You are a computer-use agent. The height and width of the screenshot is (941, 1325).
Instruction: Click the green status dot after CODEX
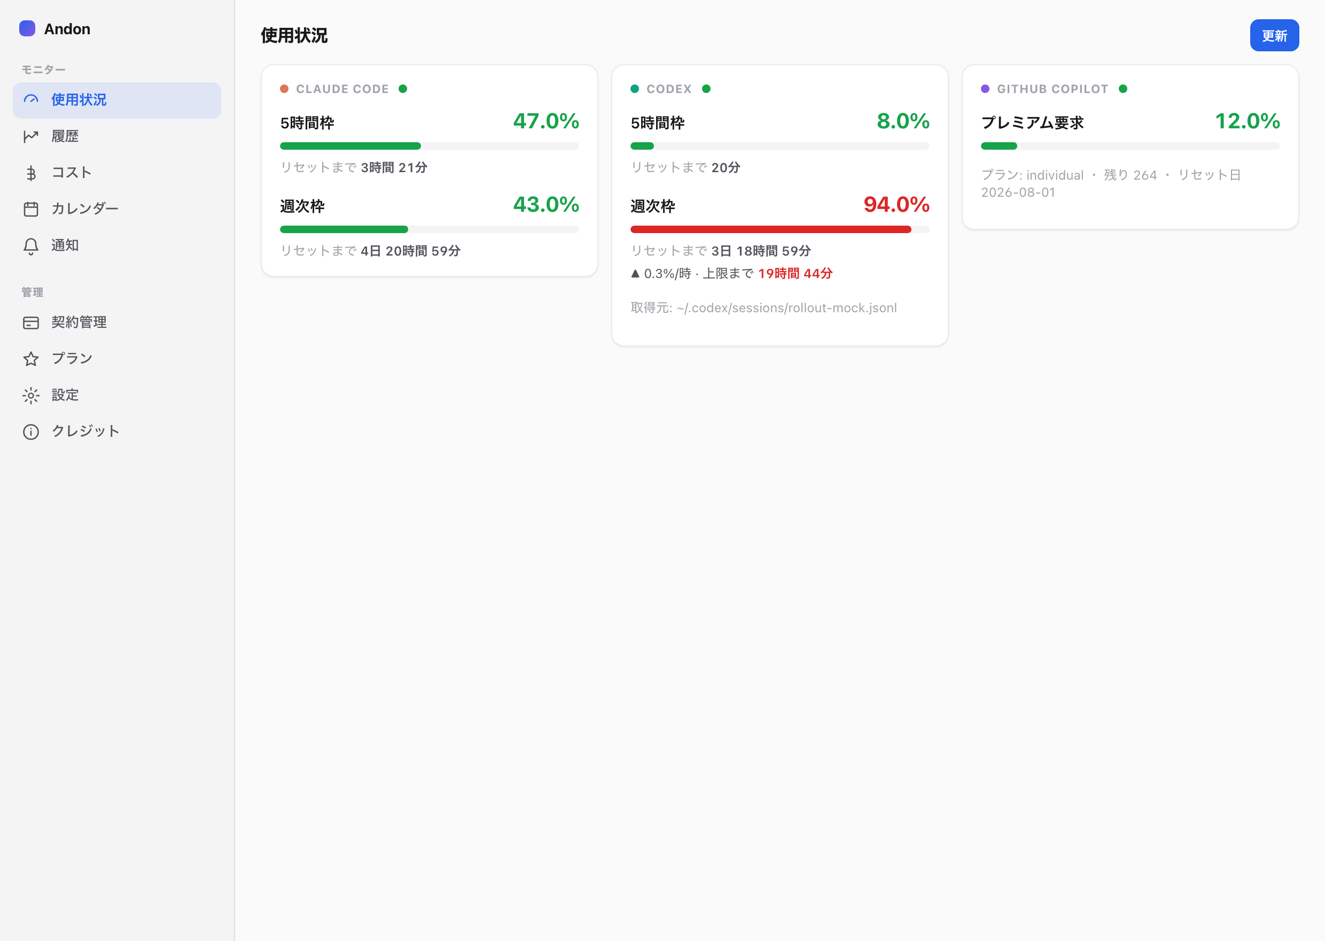pyautogui.click(x=706, y=89)
